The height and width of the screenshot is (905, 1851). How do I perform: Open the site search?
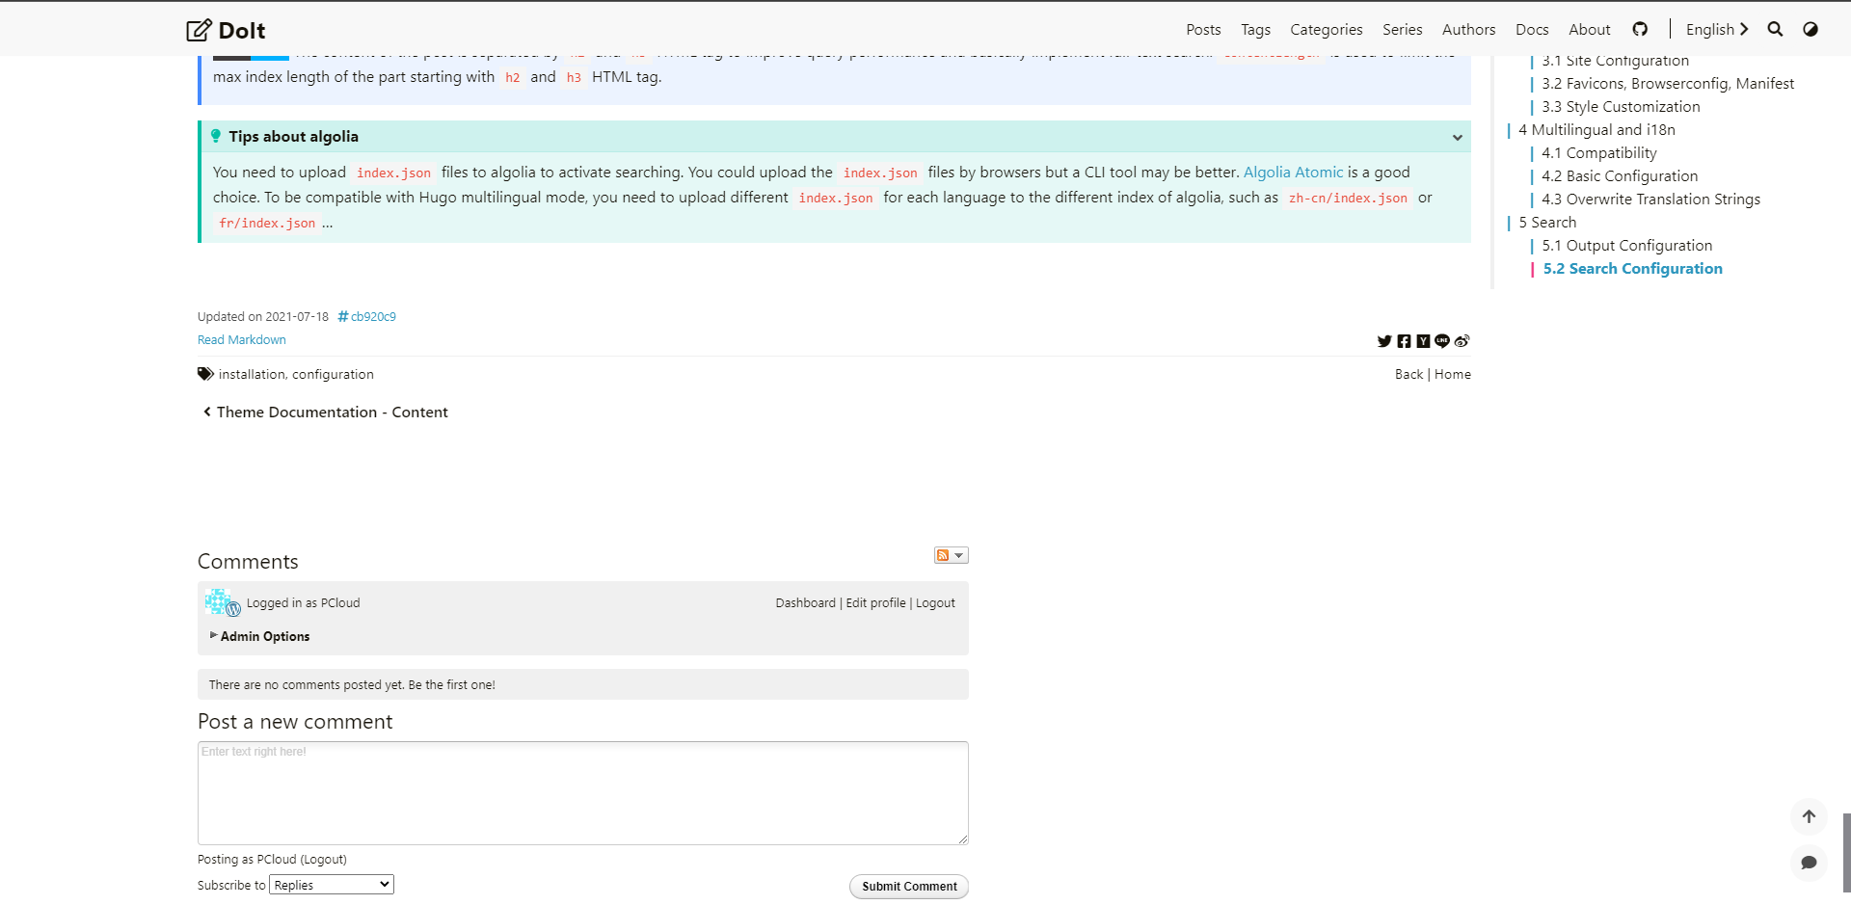click(x=1775, y=29)
